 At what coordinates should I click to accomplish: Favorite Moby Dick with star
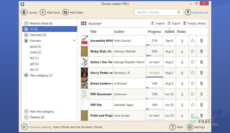coord(193,51)
